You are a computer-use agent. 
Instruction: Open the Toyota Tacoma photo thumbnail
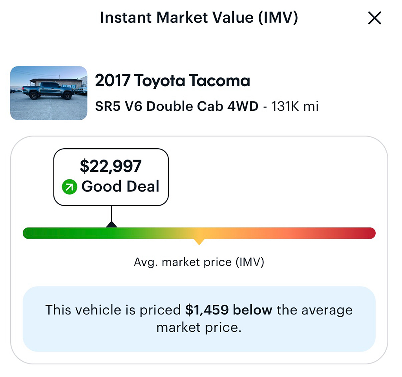point(49,93)
